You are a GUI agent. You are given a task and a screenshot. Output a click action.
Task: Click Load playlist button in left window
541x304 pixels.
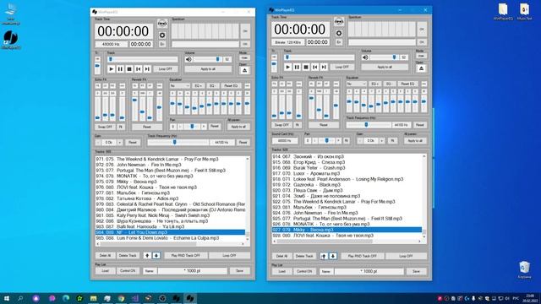point(105,271)
